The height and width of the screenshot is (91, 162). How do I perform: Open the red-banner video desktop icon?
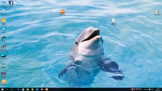(4, 75)
